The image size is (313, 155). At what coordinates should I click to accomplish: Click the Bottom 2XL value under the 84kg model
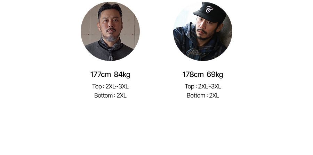point(122,95)
